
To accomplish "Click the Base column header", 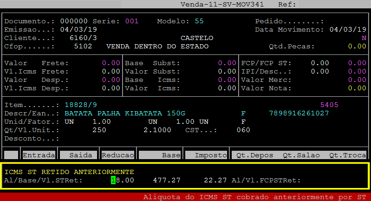I will (x=160, y=155).
